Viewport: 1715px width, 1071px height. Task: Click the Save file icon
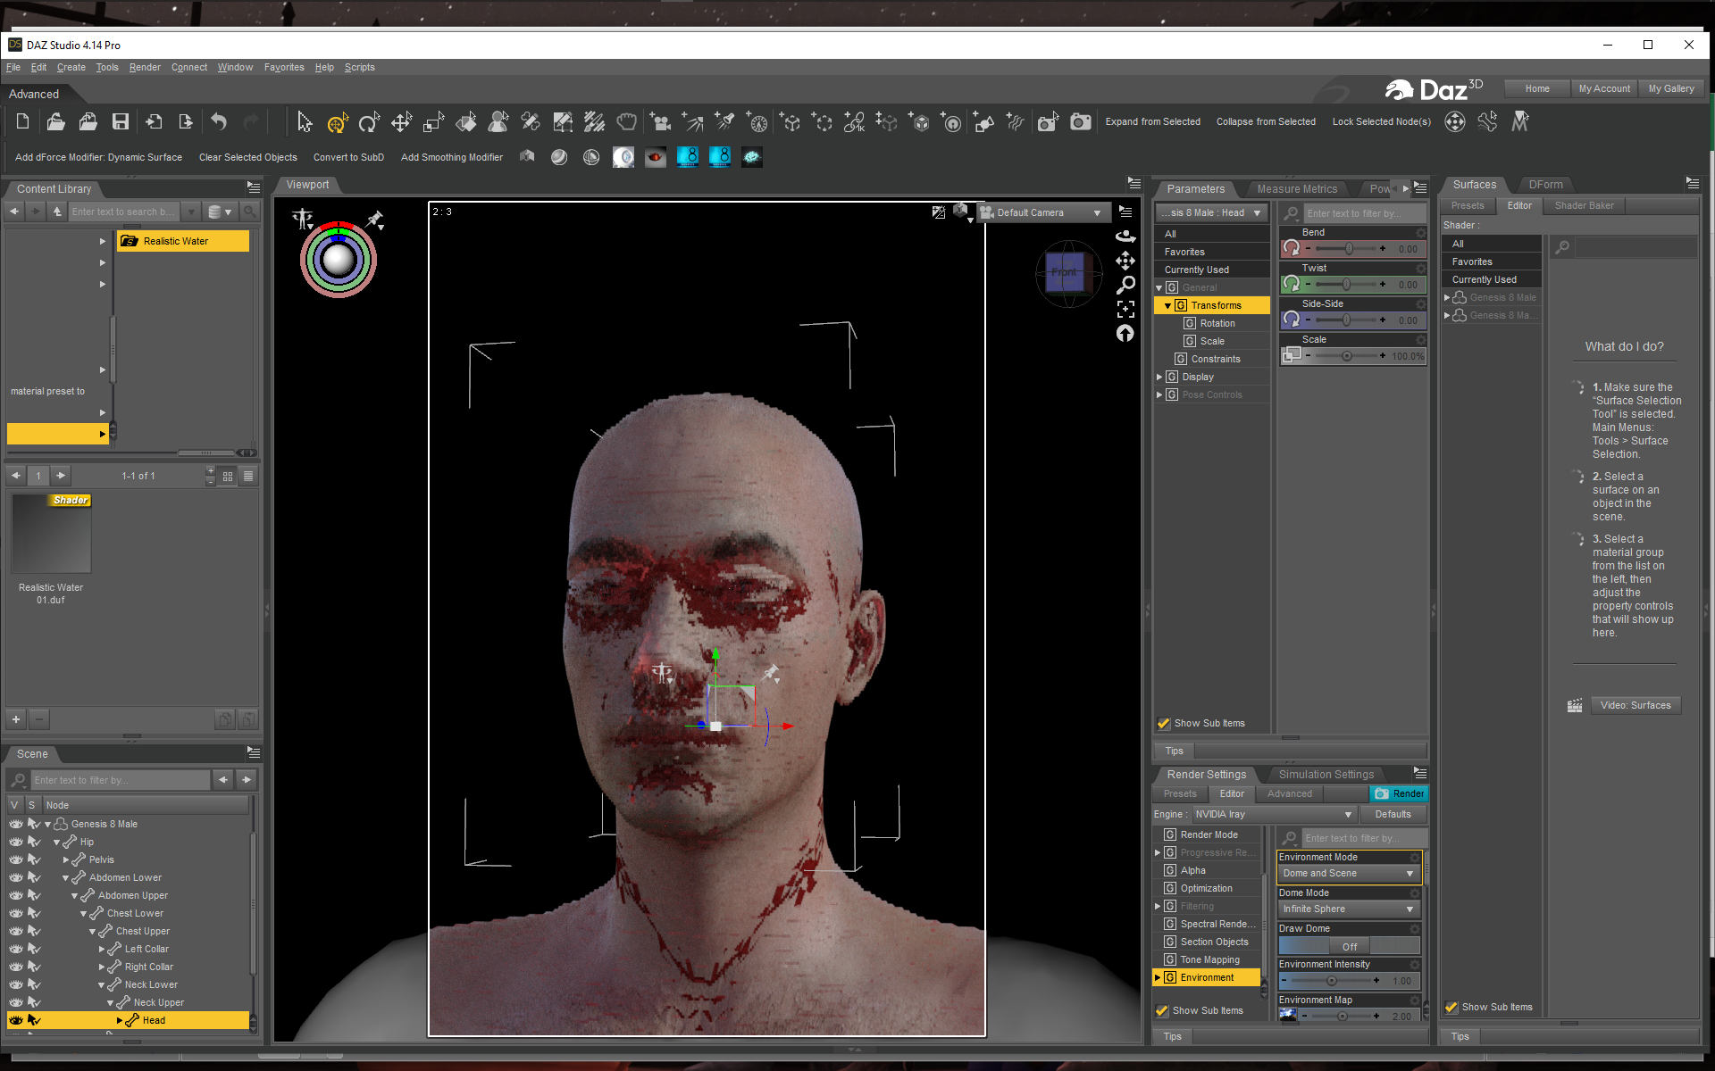coord(121,122)
